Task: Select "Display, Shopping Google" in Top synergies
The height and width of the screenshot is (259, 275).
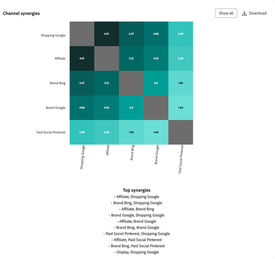Action: click(137, 252)
